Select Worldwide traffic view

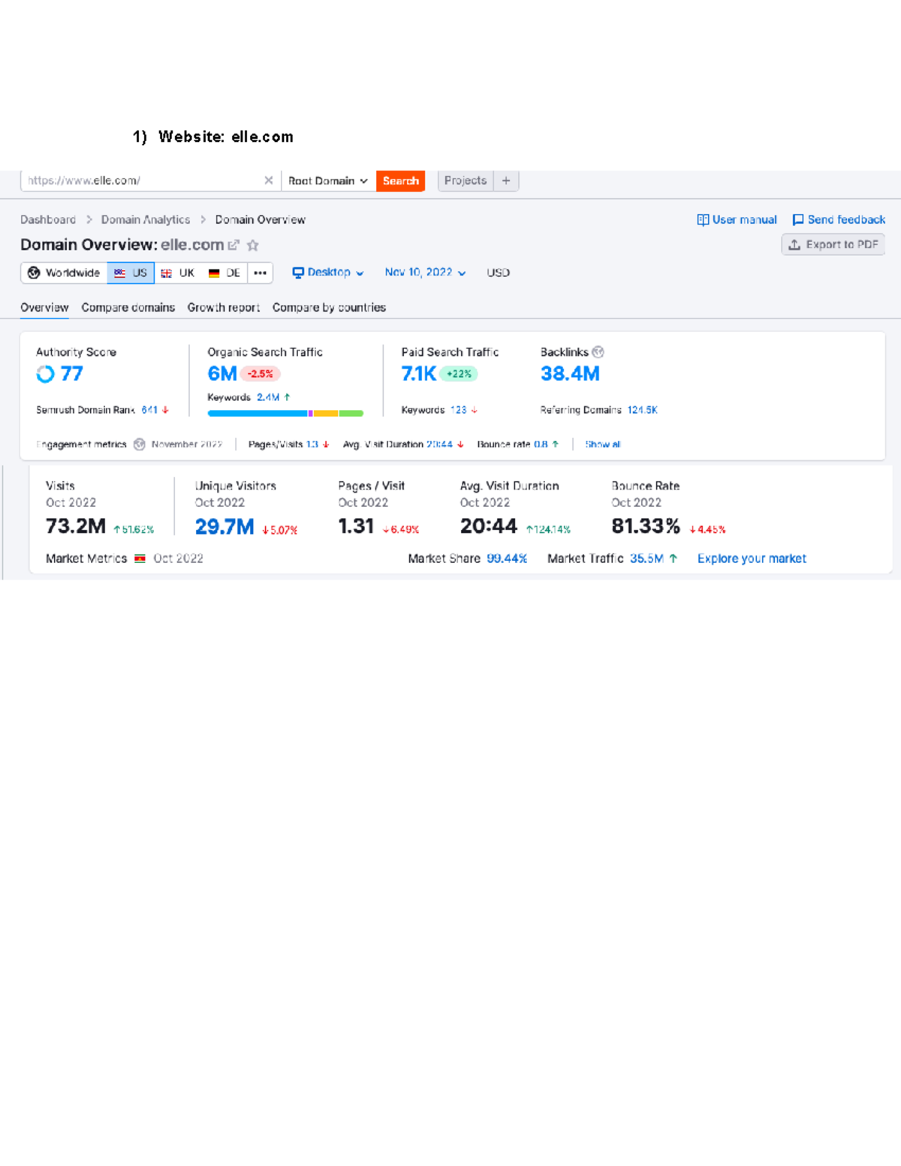click(x=64, y=273)
